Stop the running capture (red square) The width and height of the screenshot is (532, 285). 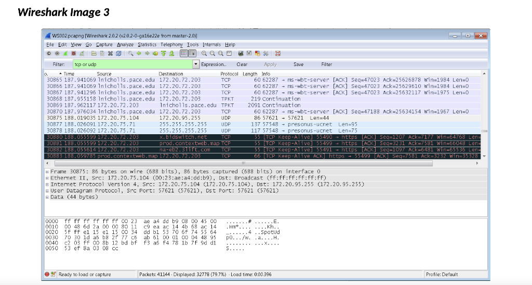click(x=74, y=54)
